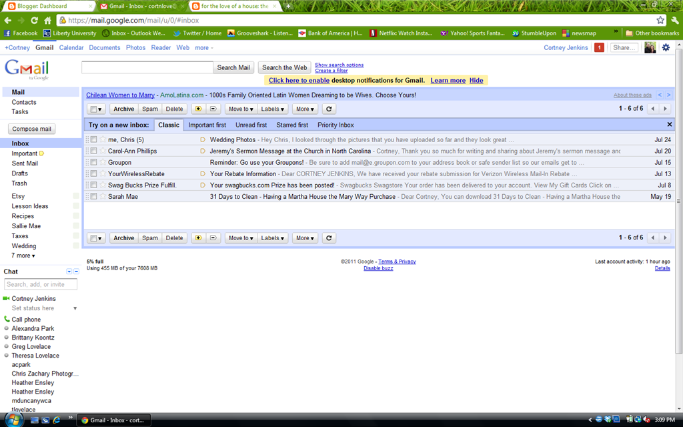Viewport: 683px width, 427px height.
Task: Star the Wedding Photos conversation
Action: (103, 139)
